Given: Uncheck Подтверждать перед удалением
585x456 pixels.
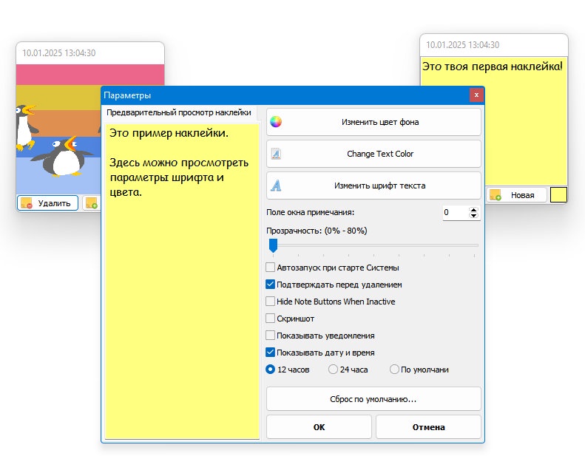Looking at the screenshot, I should tap(270, 285).
